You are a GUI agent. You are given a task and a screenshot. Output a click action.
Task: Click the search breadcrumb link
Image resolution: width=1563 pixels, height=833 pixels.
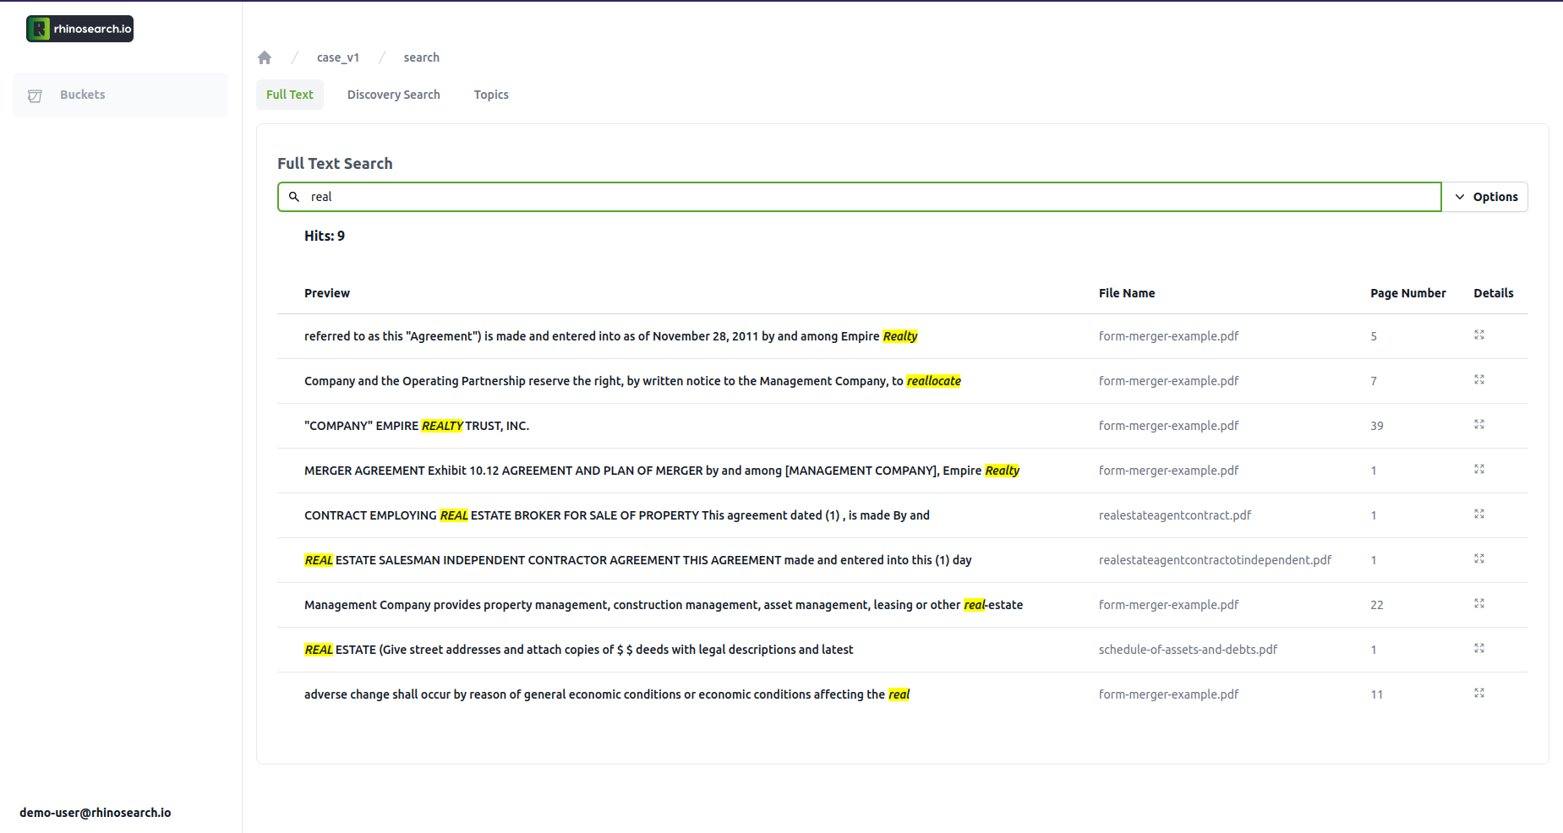[421, 57]
